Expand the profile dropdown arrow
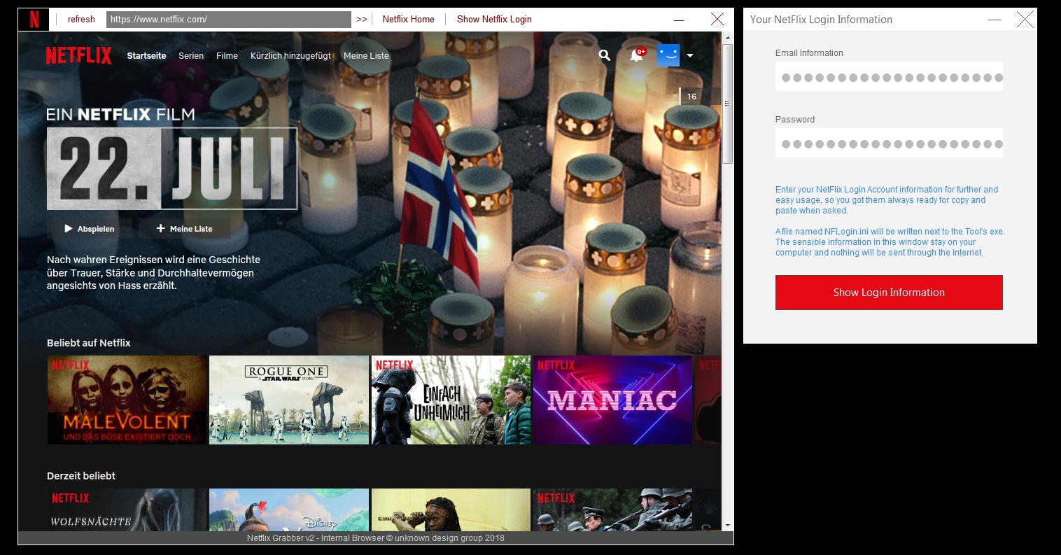Viewport: 1061px width, 555px height. pyautogui.click(x=690, y=55)
